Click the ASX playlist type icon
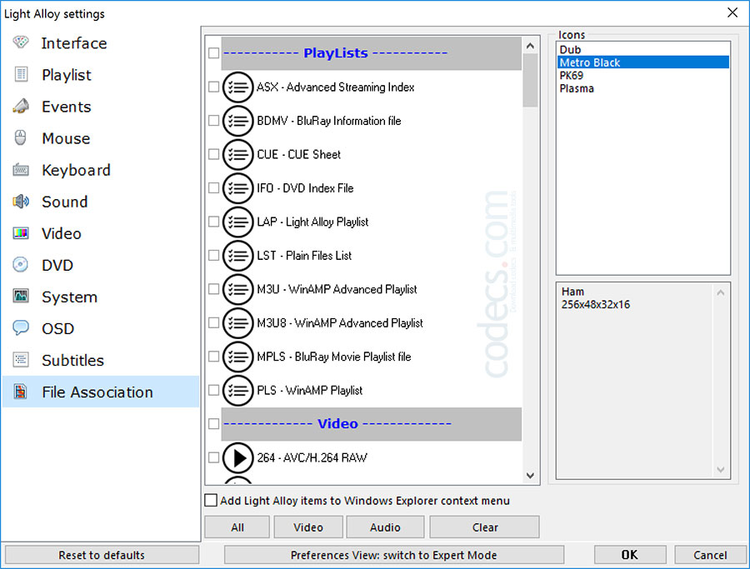The image size is (750, 569). click(x=237, y=87)
